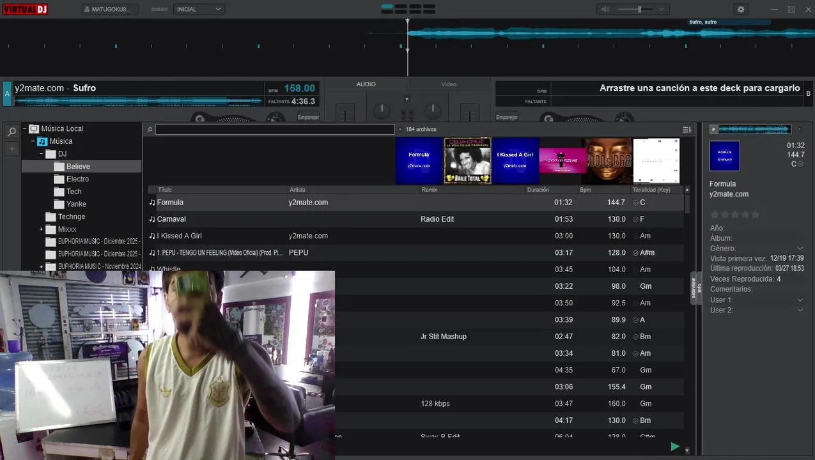Click the music note icon for Formula

point(152,203)
